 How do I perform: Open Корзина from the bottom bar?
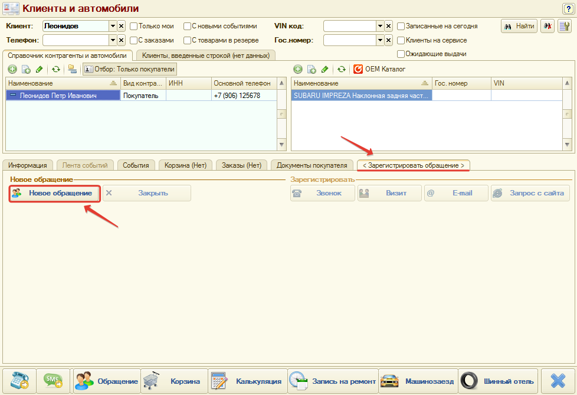174,381
